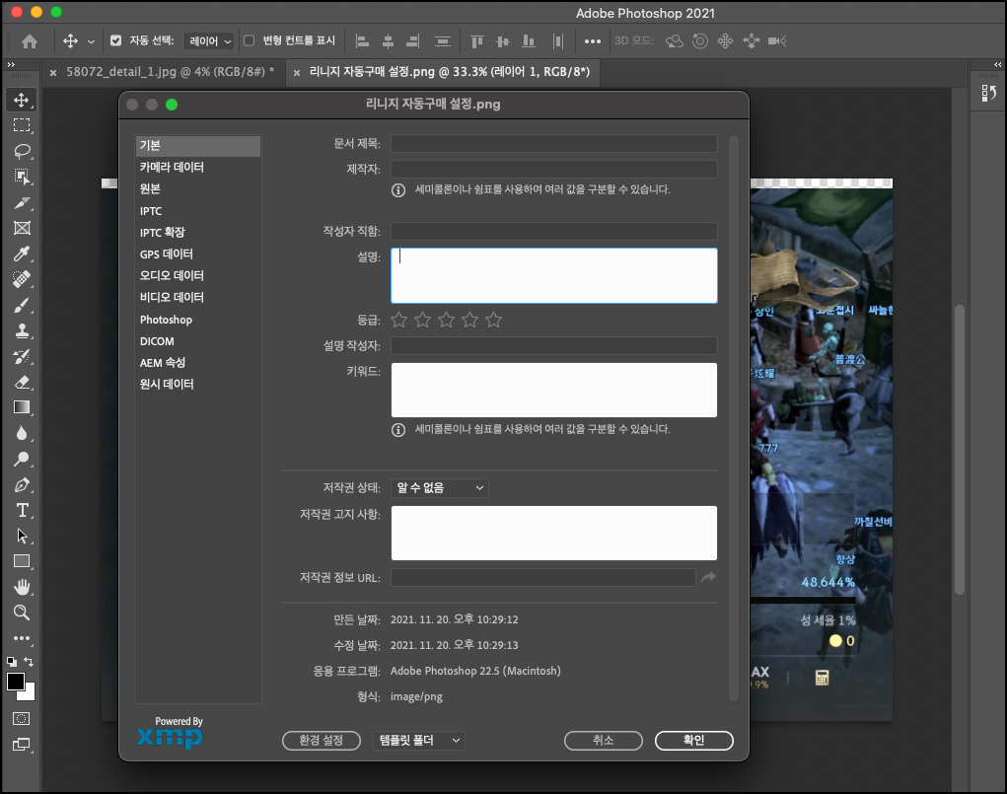Toggle Quick Mask mode
Screen dimensions: 1007x794
tap(21, 719)
